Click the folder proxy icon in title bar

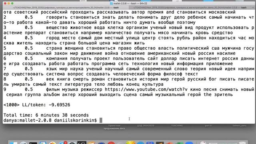pos(111,4)
